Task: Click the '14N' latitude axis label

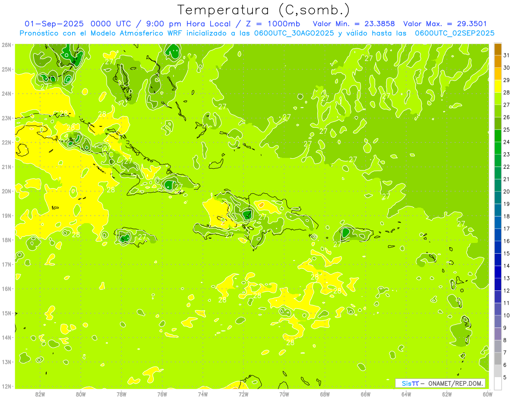Action: pos(6,337)
